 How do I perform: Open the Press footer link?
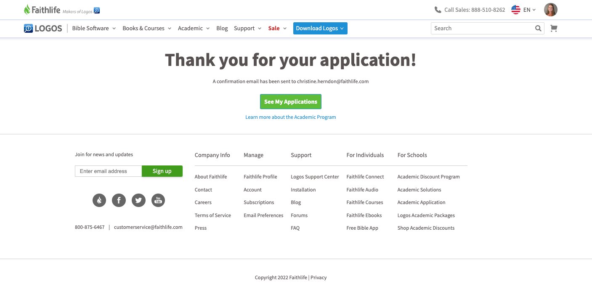[x=201, y=228]
